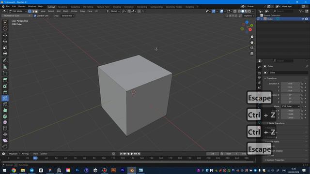Activate the Rotate tool

5,42
